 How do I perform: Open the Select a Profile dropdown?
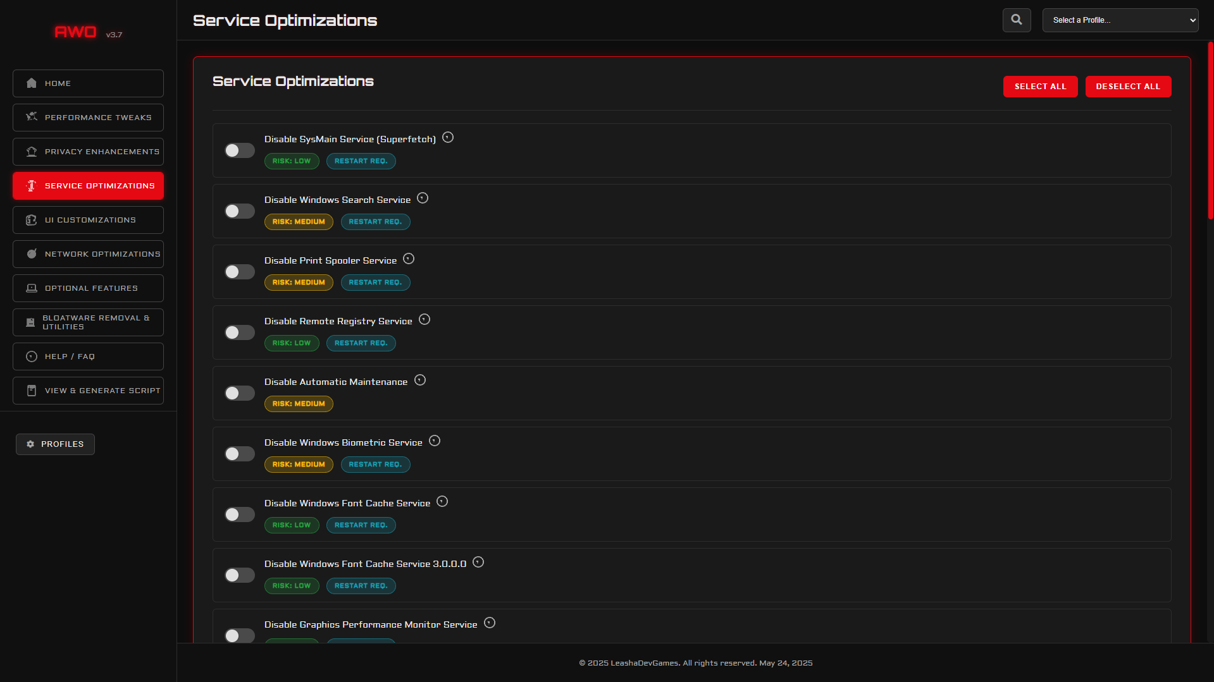click(1120, 20)
